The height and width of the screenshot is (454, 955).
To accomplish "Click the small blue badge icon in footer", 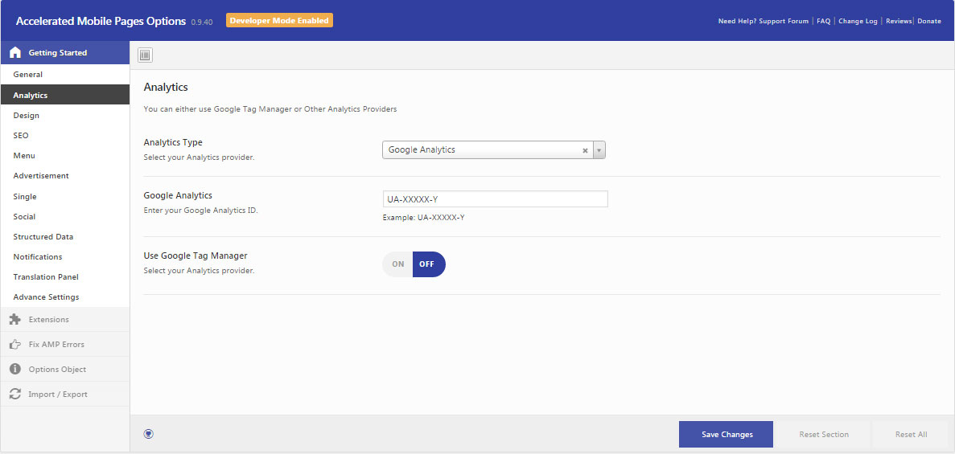I will 149,434.
